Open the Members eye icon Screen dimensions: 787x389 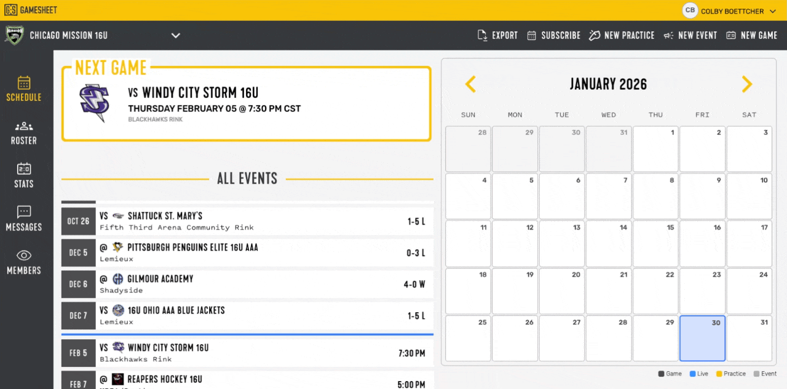[24, 255]
